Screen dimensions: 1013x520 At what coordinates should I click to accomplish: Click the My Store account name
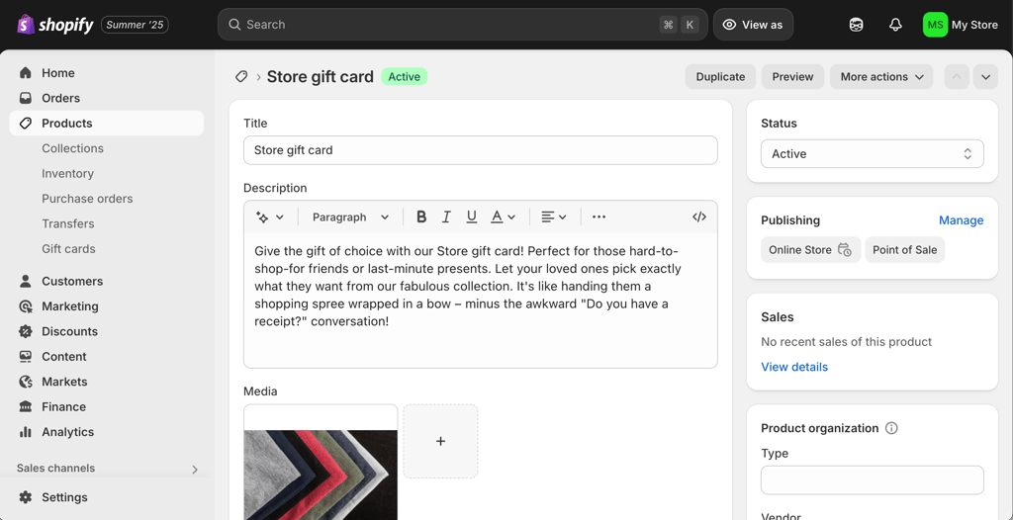(x=974, y=25)
